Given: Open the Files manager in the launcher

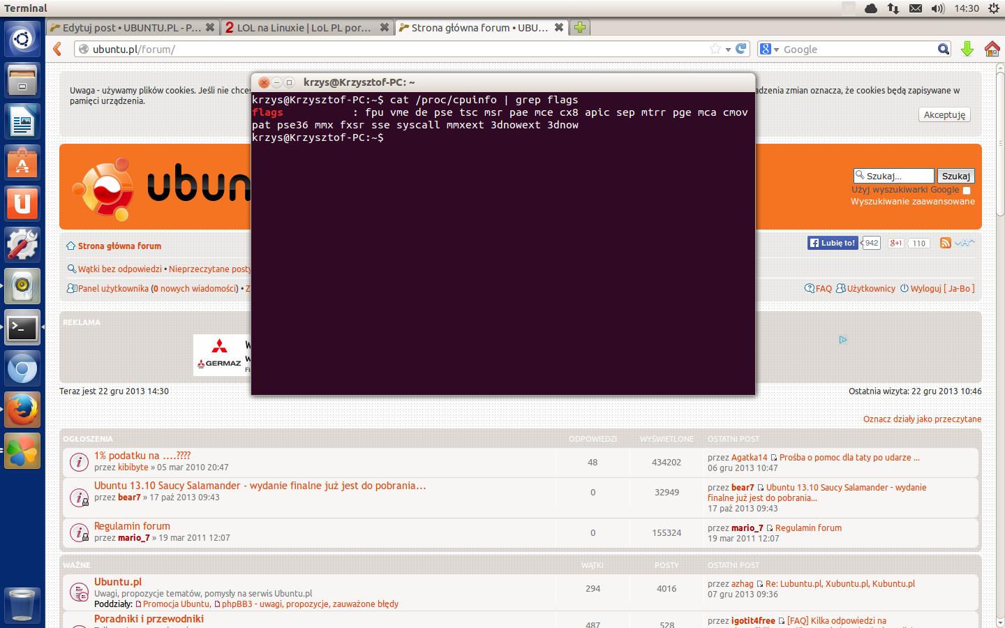Looking at the screenshot, I should (22, 80).
